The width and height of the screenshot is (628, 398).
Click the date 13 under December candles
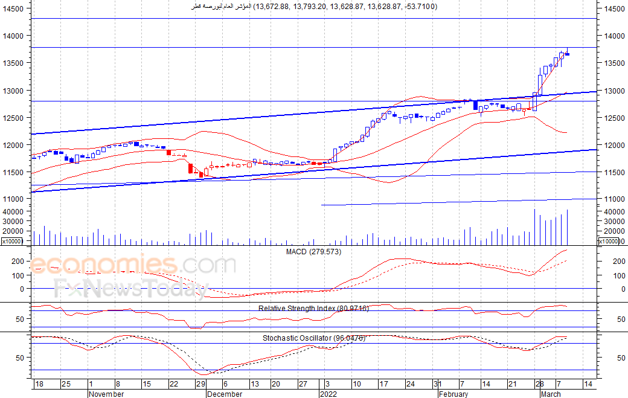coord(255,384)
